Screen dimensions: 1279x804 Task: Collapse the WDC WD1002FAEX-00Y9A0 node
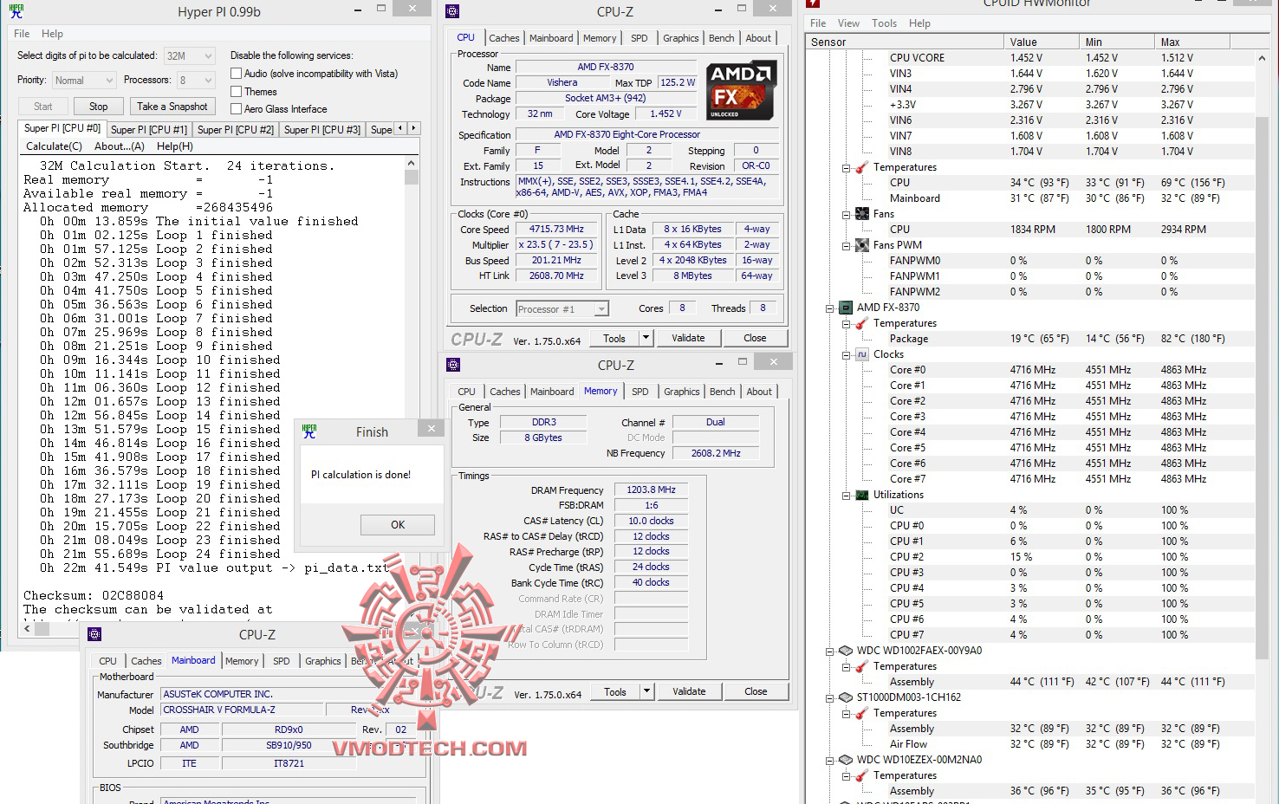(x=830, y=651)
